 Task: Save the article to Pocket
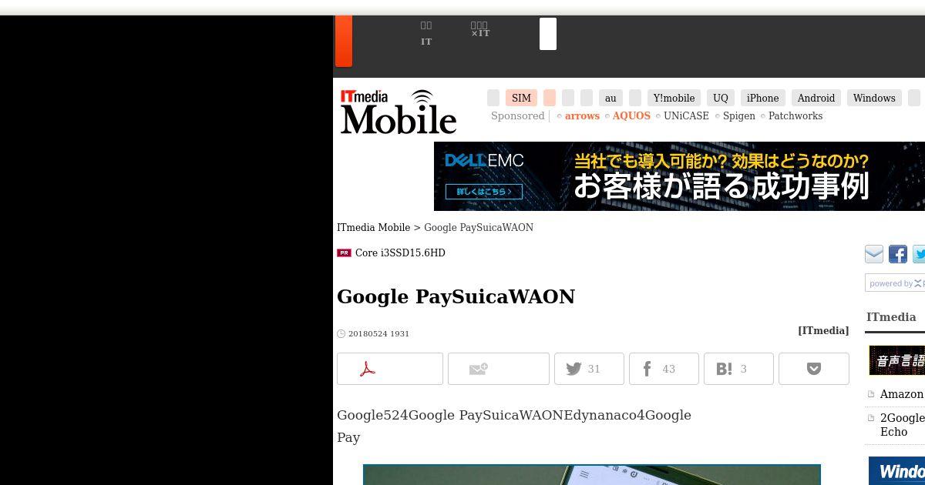(814, 369)
